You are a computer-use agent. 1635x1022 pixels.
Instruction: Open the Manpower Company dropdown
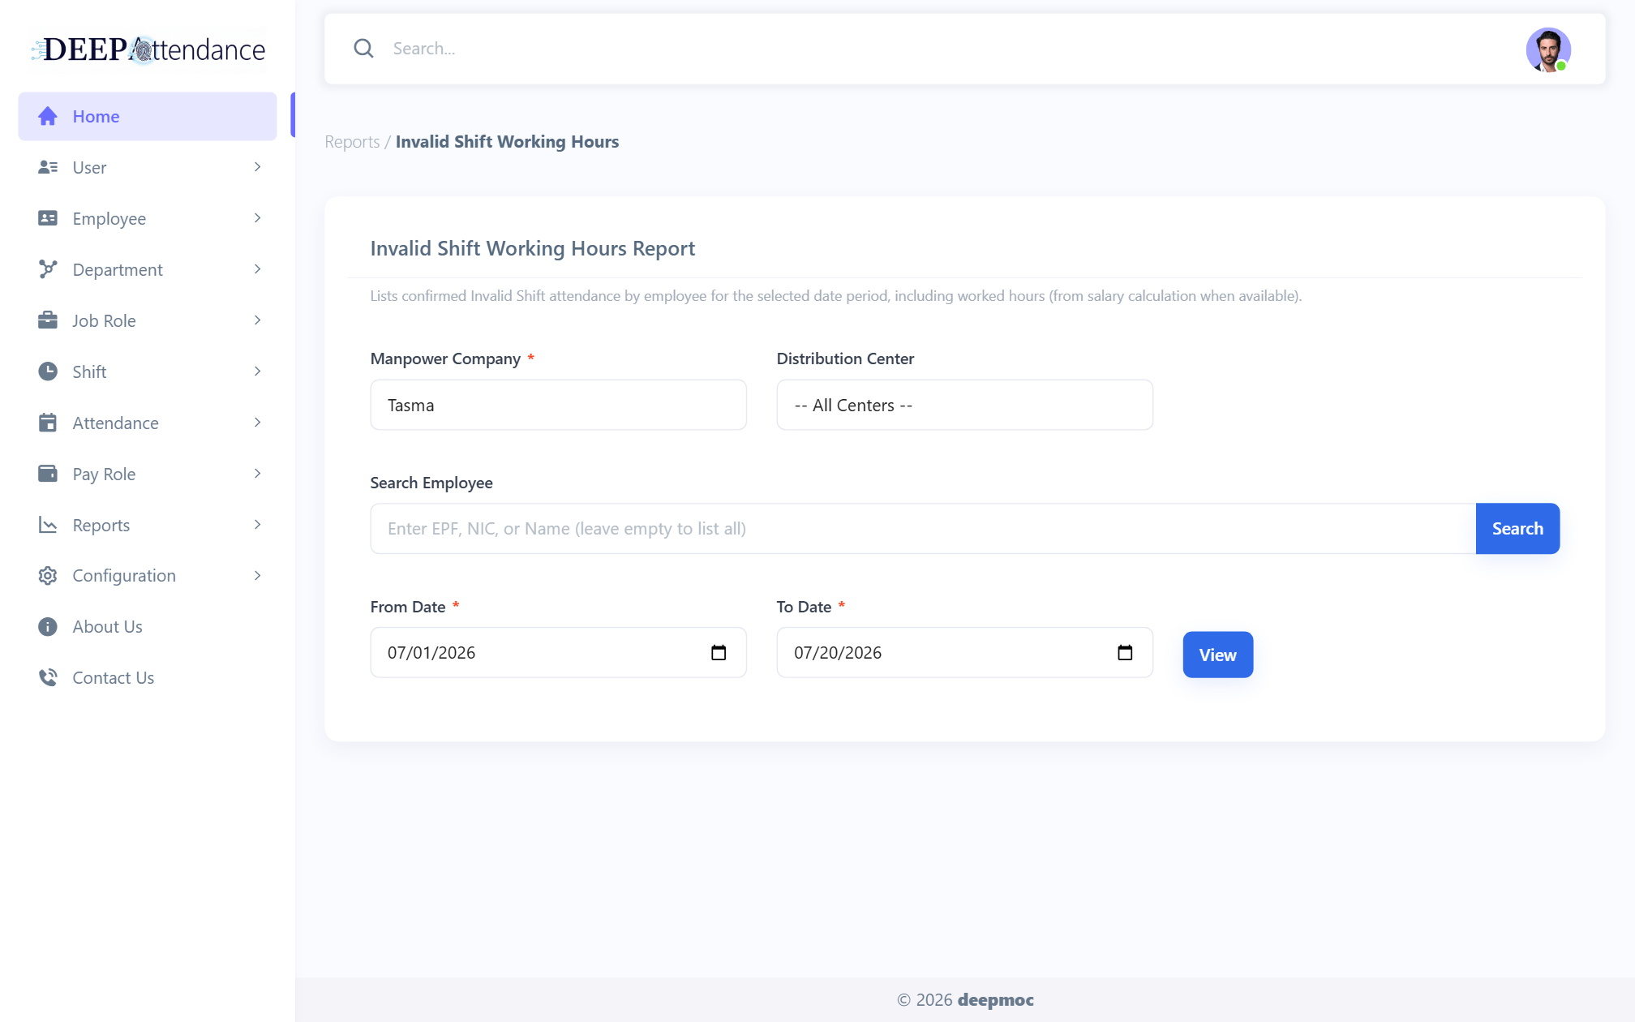coord(558,405)
